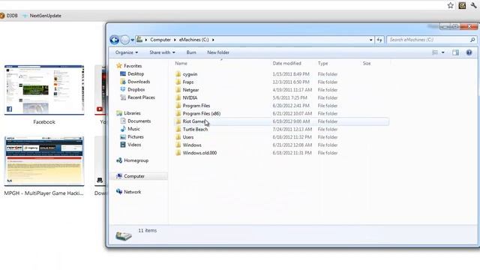Image resolution: width=480 pixels, height=270 pixels.
Task: Select the Users folder icon
Action: click(x=178, y=137)
